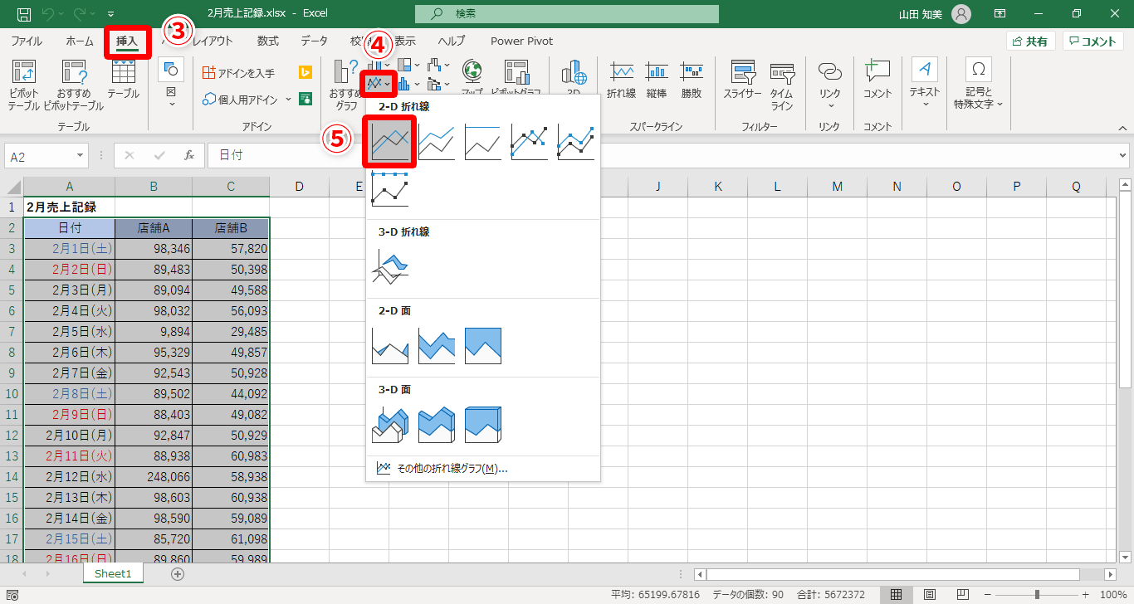The height and width of the screenshot is (604, 1134).
Task: Open the Power Pivot tab
Action: (x=521, y=41)
